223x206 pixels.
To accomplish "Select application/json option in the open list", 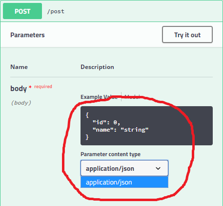I will coord(124,182).
